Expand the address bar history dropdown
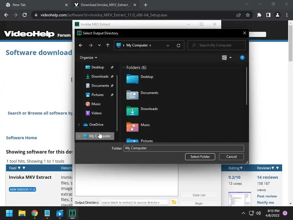 pyautogui.click(x=168, y=46)
